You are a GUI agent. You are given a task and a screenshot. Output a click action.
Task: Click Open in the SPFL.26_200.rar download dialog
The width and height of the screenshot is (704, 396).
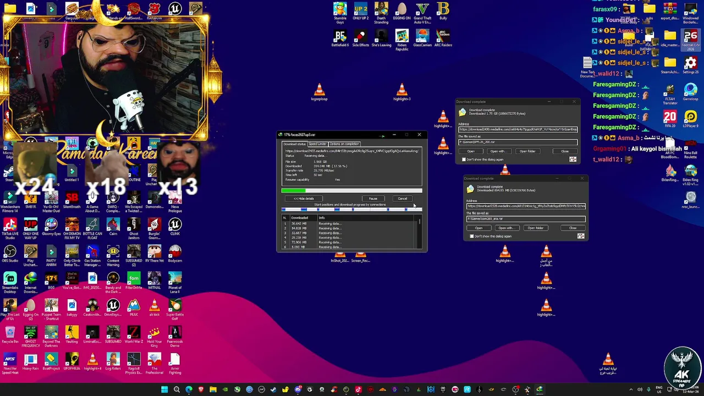click(471, 151)
